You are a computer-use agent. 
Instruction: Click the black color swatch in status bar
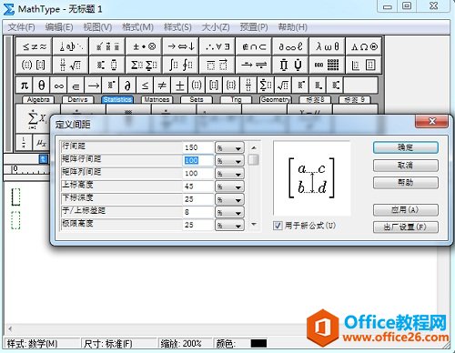258,343
